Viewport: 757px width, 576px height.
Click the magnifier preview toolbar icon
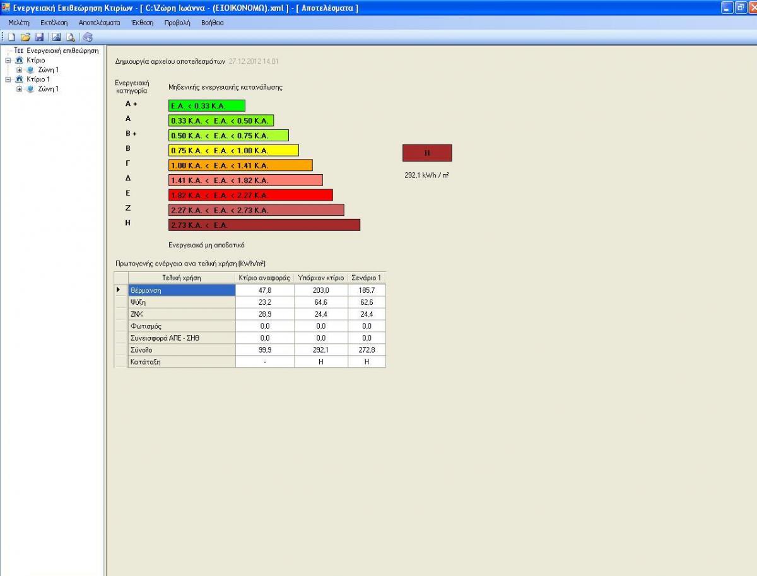pos(71,37)
